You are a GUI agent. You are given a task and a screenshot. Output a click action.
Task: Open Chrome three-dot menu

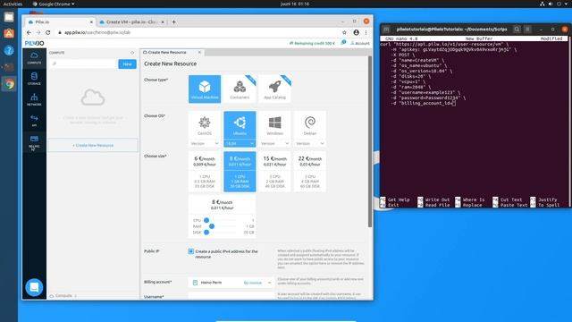[x=366, y=32]
